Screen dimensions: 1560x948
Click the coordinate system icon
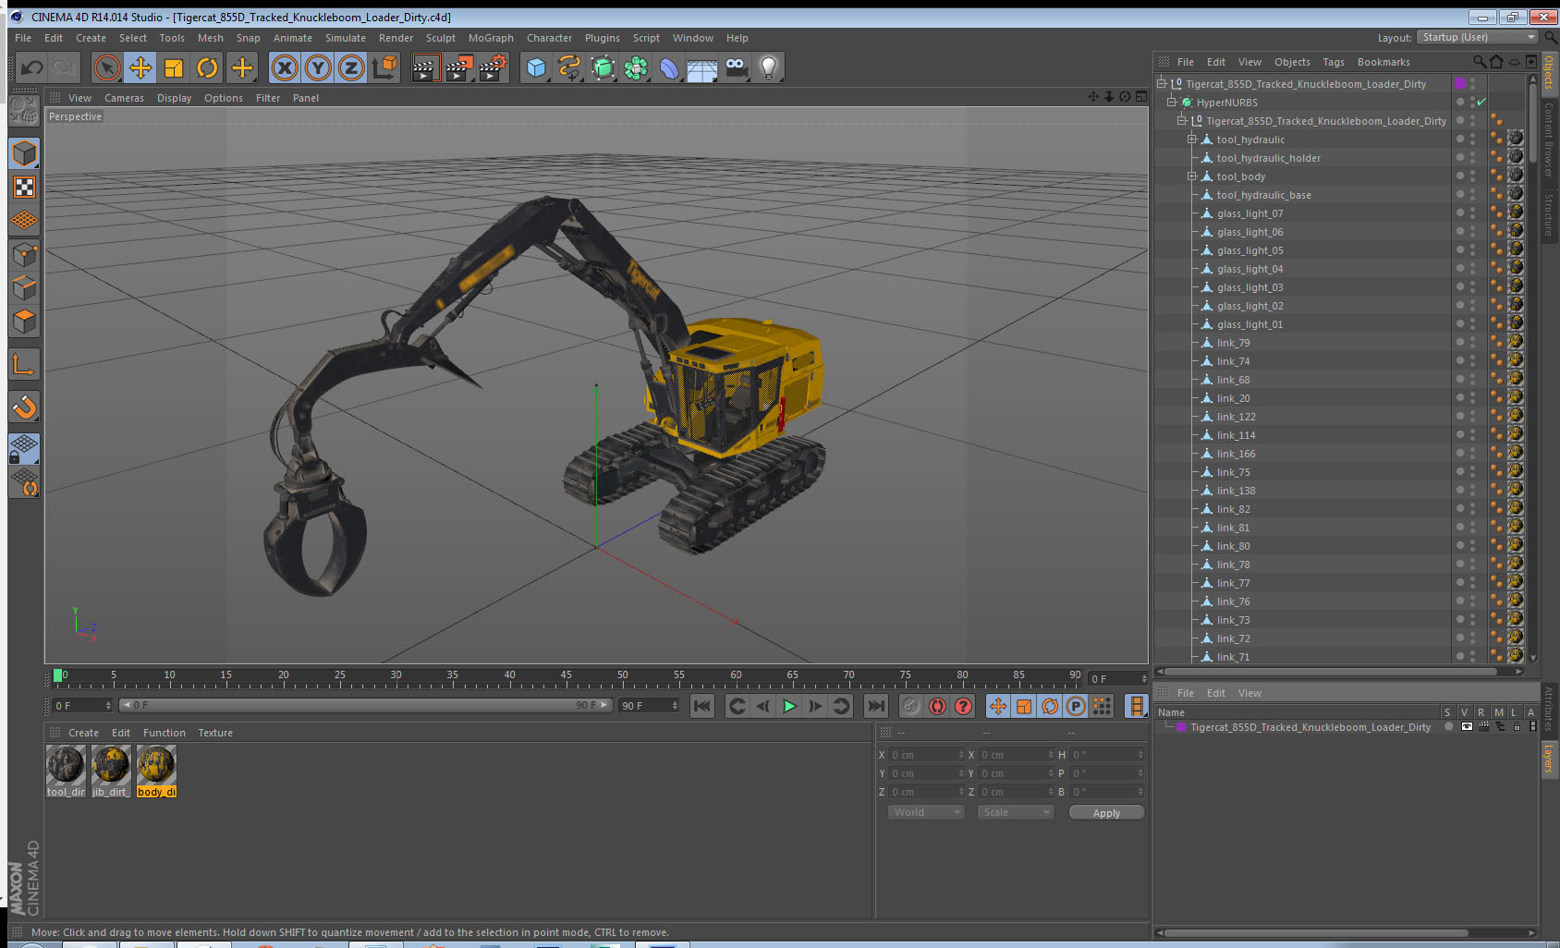[384, 67]
